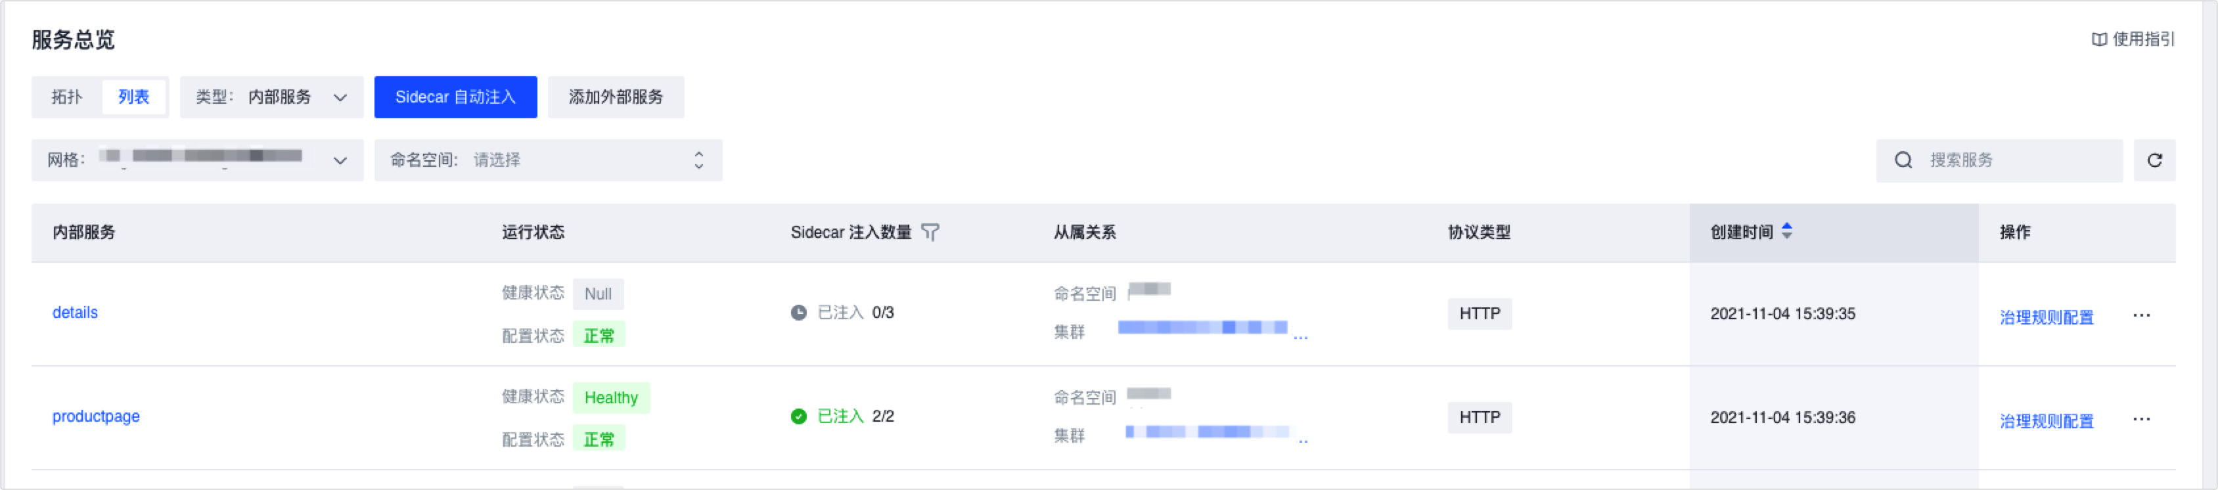The width and height of the screenshot is (2218, 490).
Task: Switch to 列表 list view
Action: 133,97
